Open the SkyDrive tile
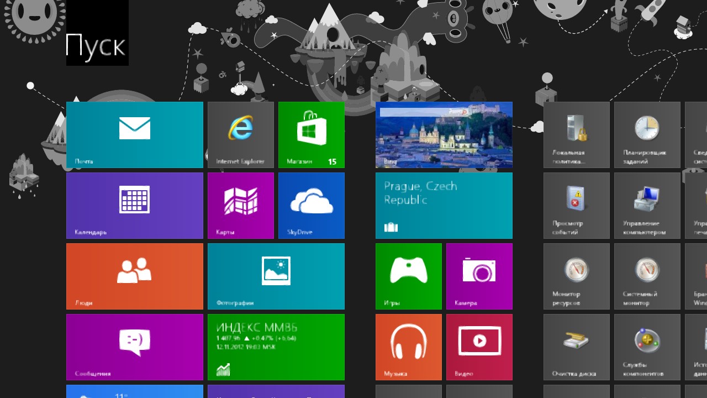 pyautogui.click(x=312, y=206)
